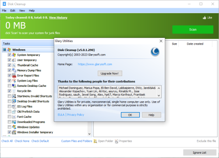Close the Glary Utilities about dialog
Screen dimensions: 219x158
coord(161,41)
